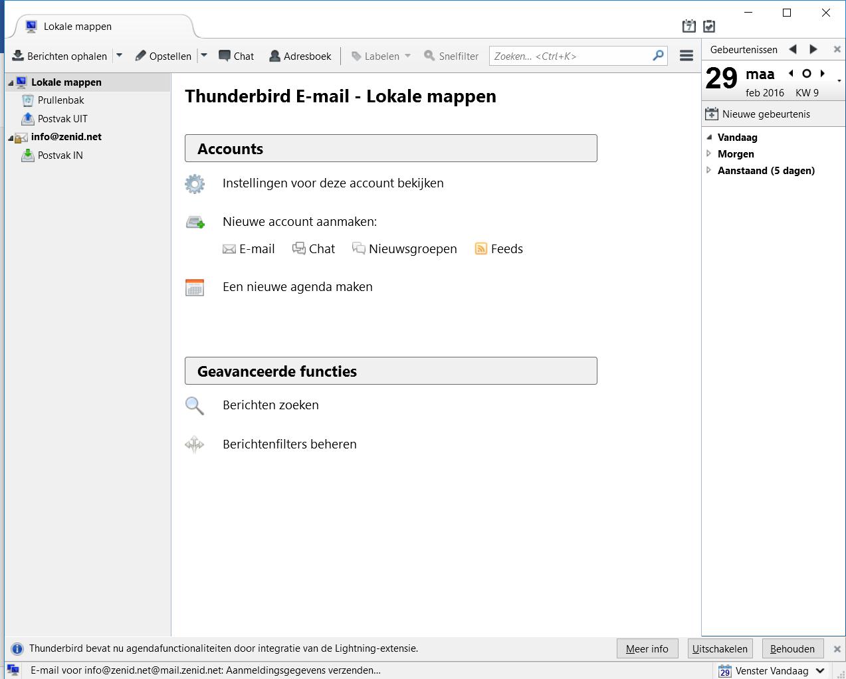Click Opstellen to compose a message
Viewport: 846px width, 679px height.
[163, 56]
